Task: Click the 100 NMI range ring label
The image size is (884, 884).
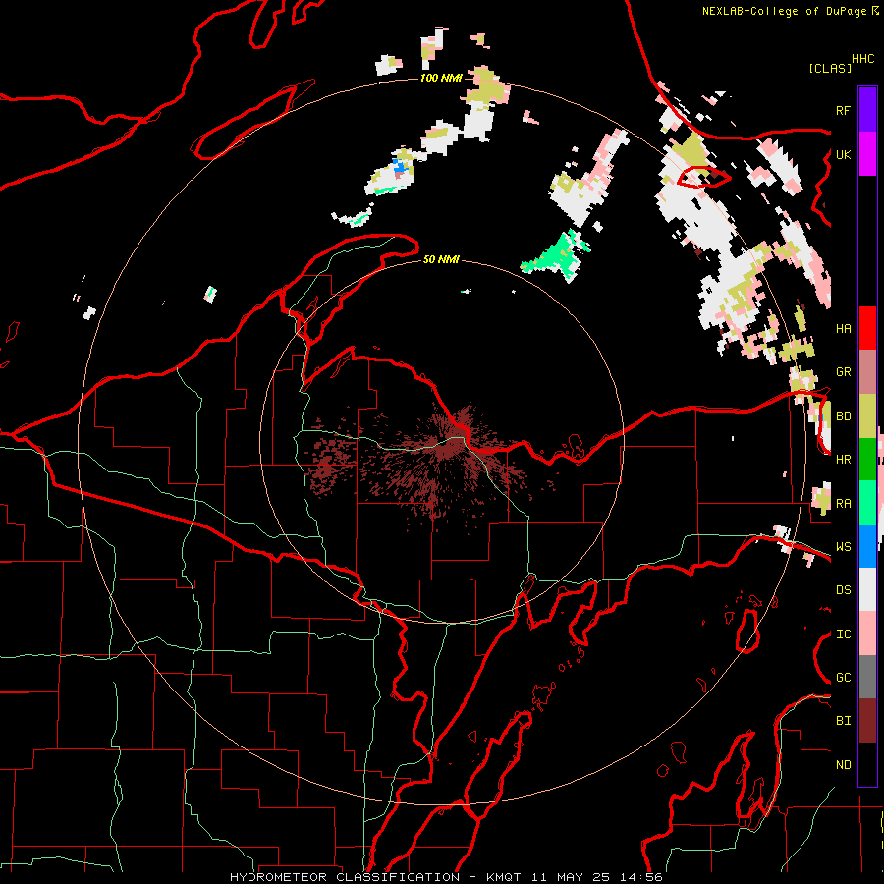Action: [441, 78]
